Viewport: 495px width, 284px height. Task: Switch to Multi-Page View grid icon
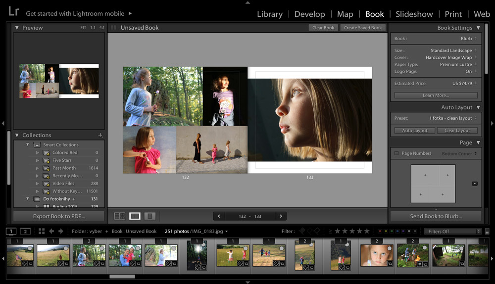(119, 216)
